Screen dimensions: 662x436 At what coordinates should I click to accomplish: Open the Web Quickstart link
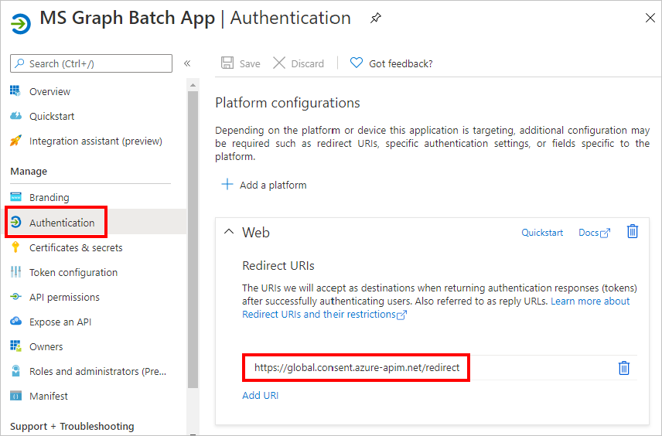coord(542,233)
